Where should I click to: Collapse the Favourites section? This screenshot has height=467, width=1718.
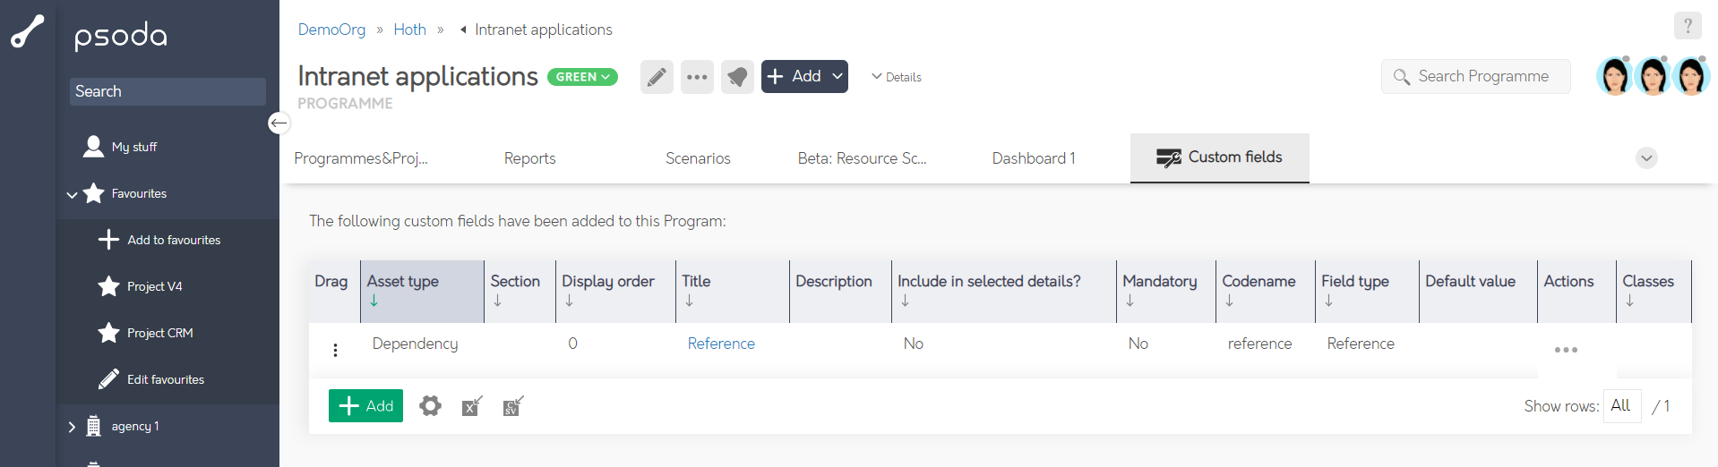tap(72, 194)
